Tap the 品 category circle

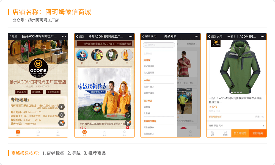(97, 55)
